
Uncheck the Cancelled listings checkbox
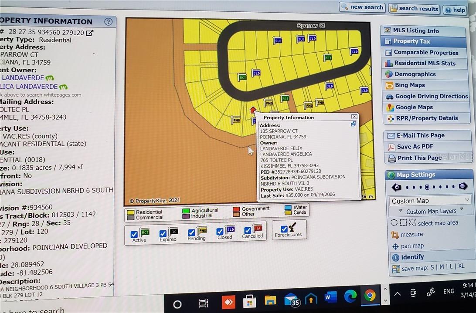click(248, 231)
